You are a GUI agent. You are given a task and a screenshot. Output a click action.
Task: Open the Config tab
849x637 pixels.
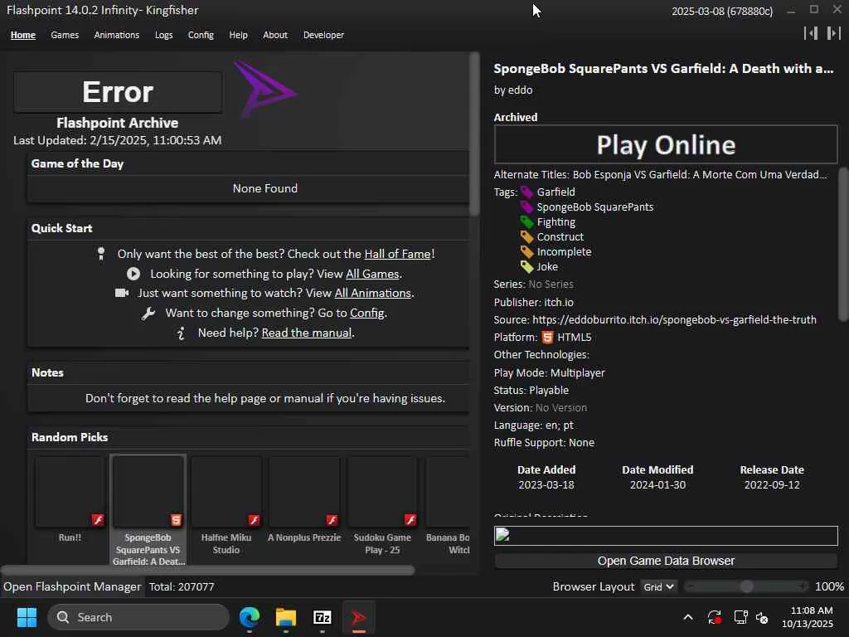pos(201,35)
